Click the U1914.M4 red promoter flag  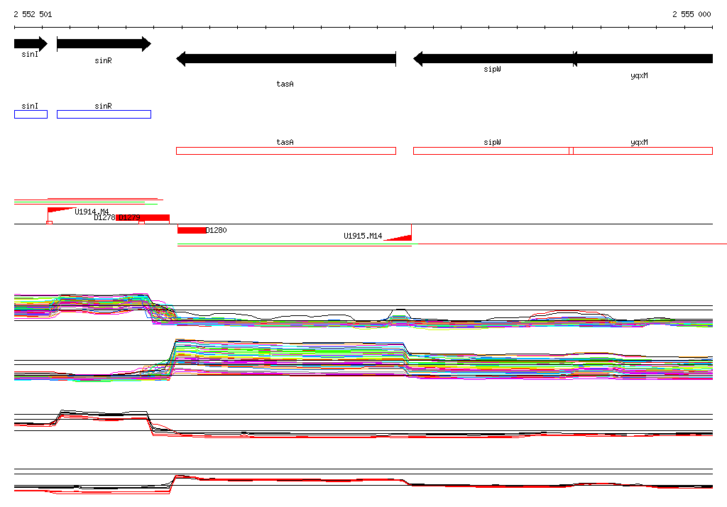(62, 210)
